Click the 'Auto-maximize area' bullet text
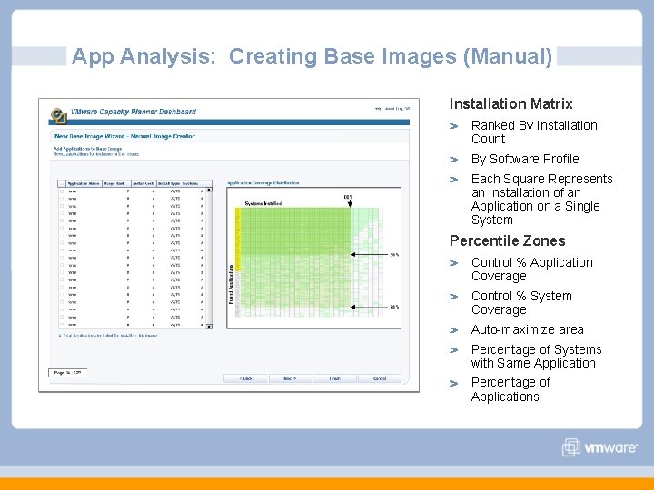 click(527, 329)
